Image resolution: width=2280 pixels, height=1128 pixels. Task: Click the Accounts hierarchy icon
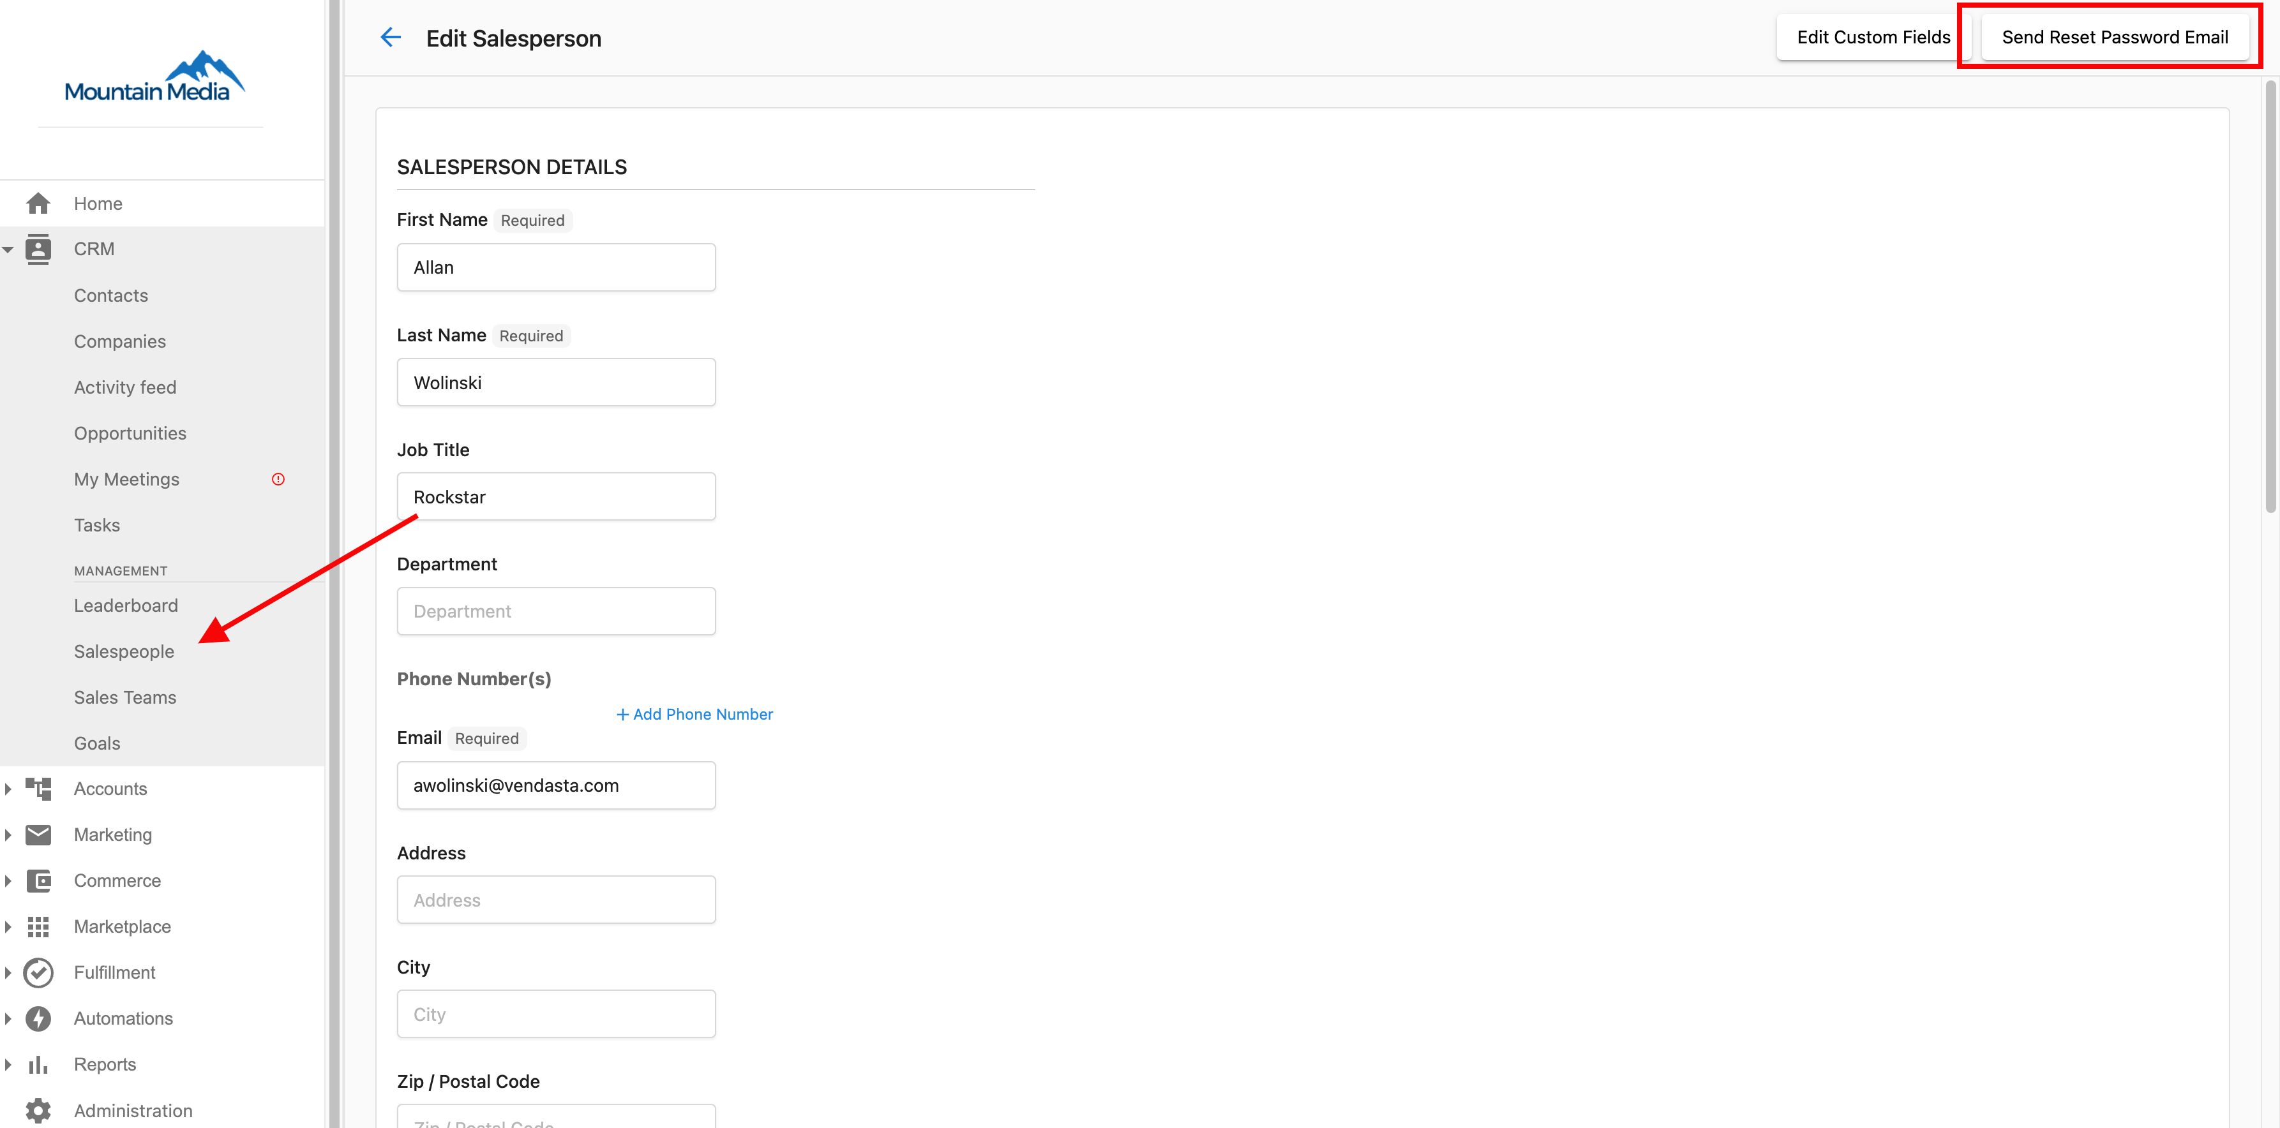click(x=39, y=789)
